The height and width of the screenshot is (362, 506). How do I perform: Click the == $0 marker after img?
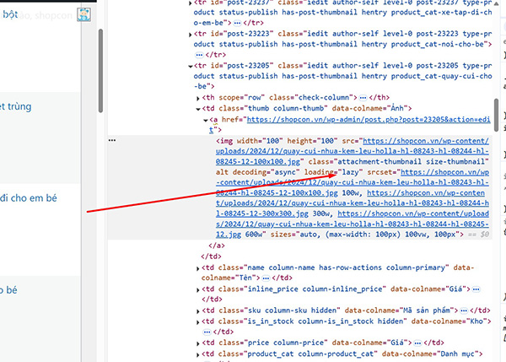478,235
